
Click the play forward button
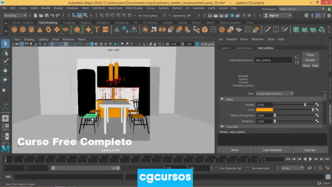pos(310,159)
